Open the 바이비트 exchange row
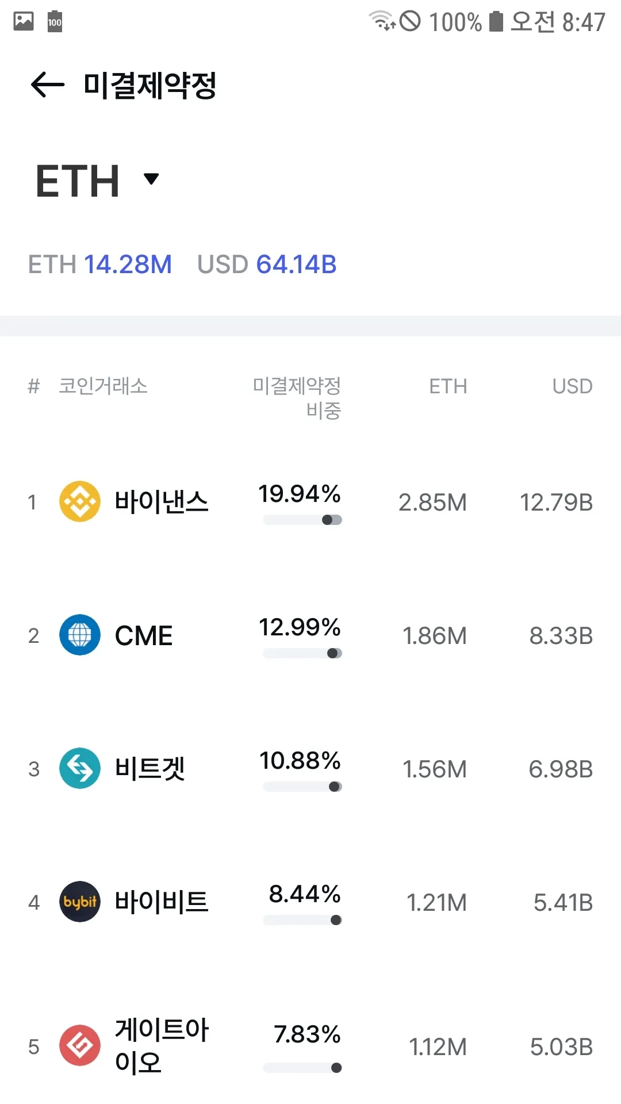This screenshot has height=1104, width=621. tap(161, 902)
